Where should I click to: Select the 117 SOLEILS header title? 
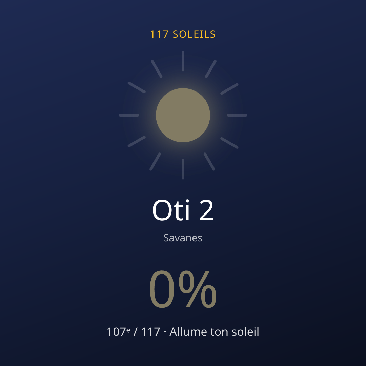pyautogui.click(x=183, y=34)
